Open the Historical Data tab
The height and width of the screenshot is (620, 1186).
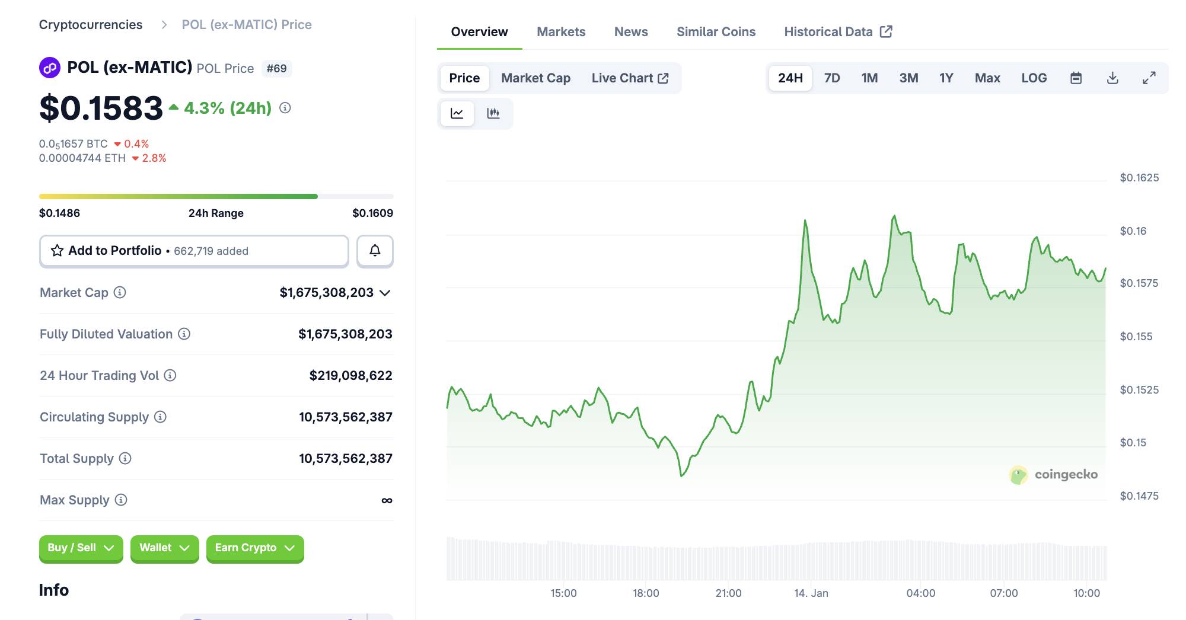(x=828, y=31)
